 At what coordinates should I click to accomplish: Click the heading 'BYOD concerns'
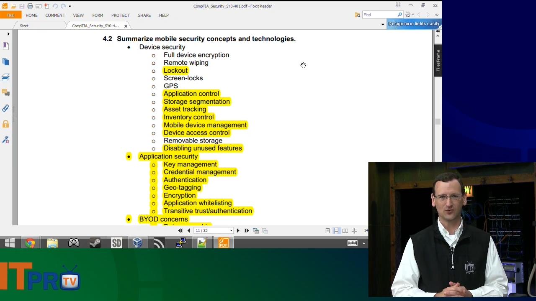point(163,219)
